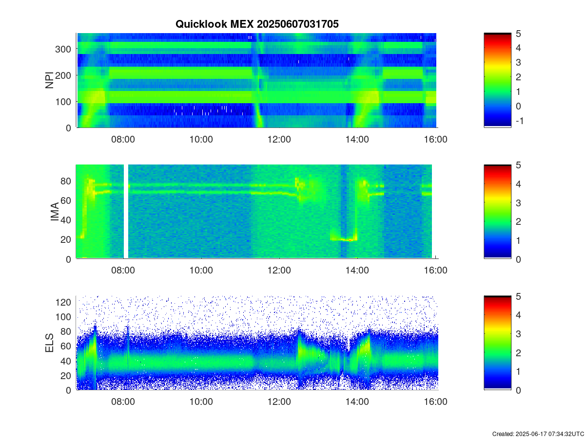The height and width of the screenshot is (438, 585).
Task: Click the 16:00 tick below NPI plot
Action: coord(436,139)
